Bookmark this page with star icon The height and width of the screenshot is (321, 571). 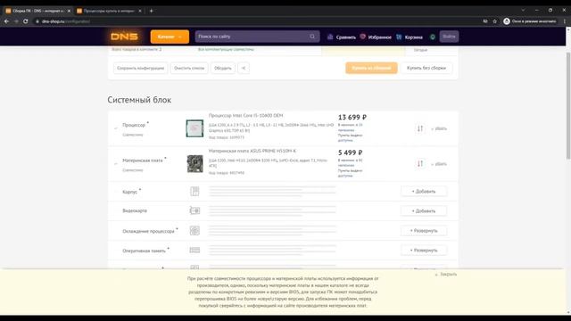494,21
